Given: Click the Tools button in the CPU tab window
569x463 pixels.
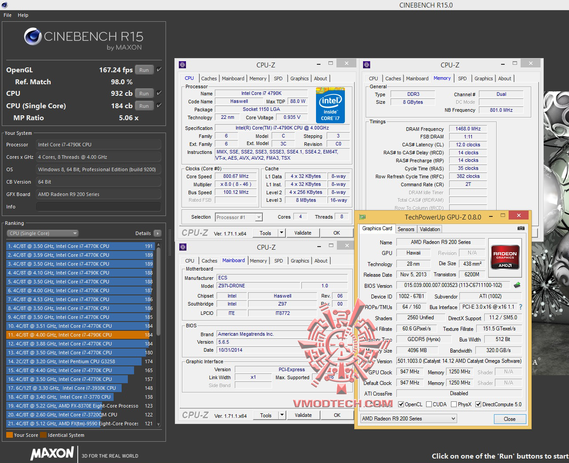Looking at the screenshot, I should 265,233.
